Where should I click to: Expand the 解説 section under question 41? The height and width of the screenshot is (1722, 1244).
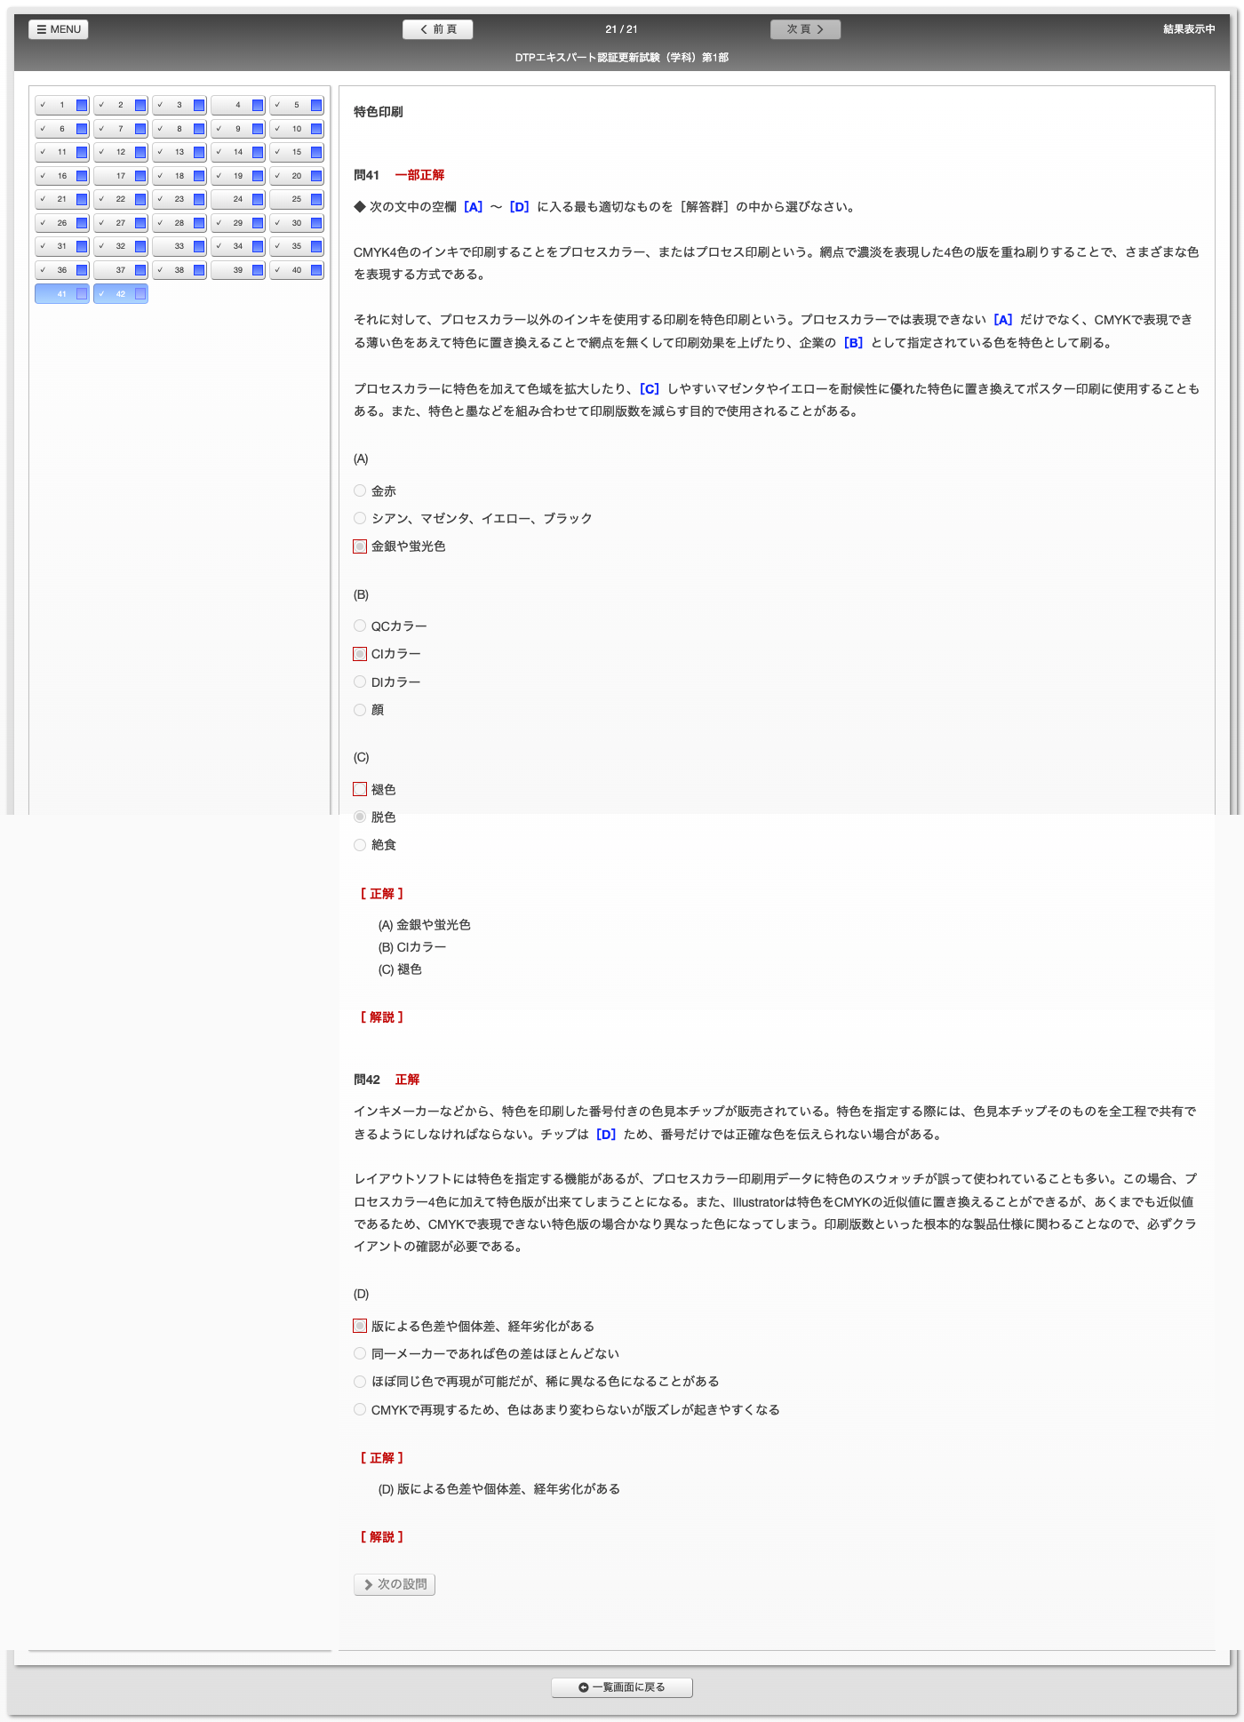382,1017
